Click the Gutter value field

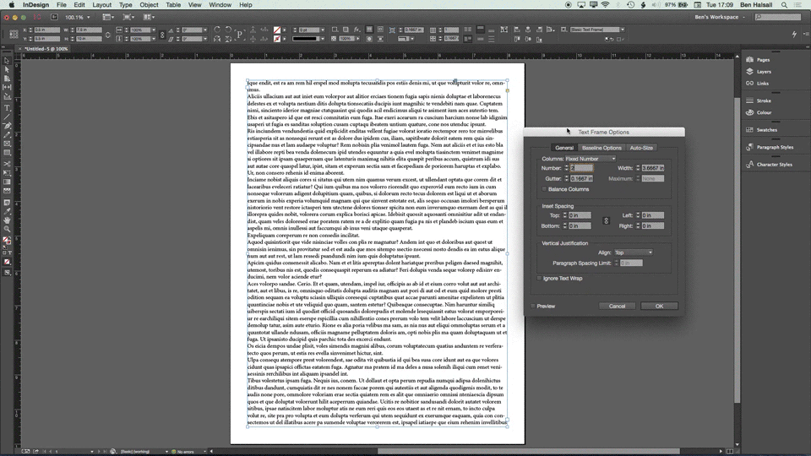(581, 178)
